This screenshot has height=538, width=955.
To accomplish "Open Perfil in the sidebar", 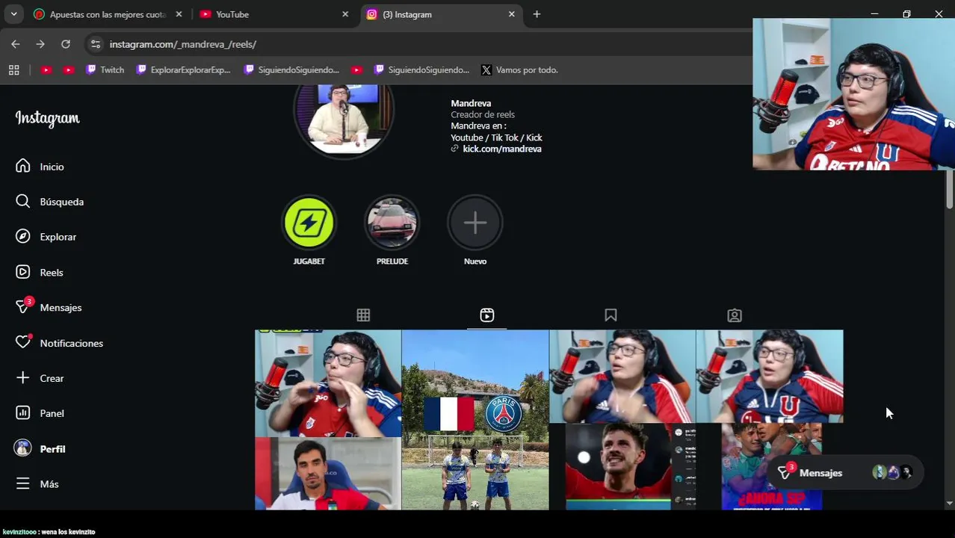I will click(x=41, y=448).
